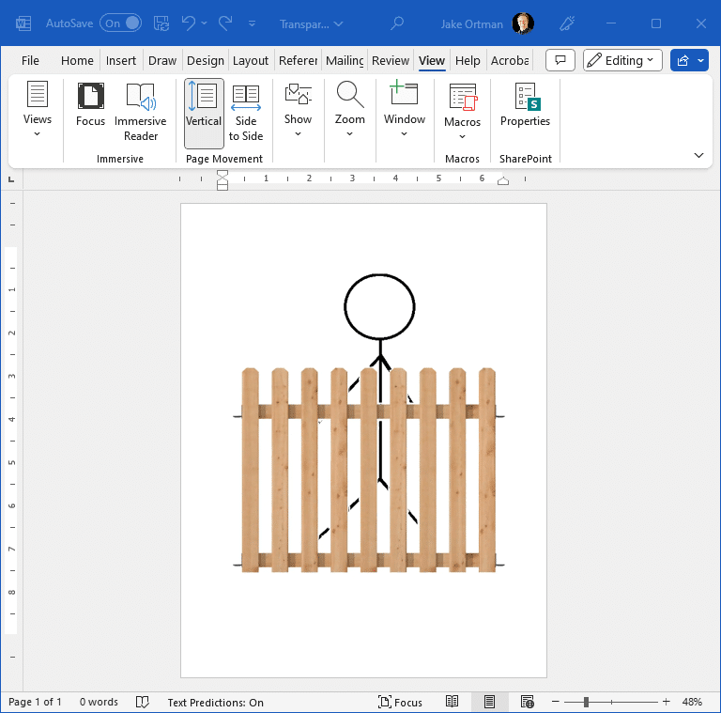Expand the Views dropdown
Screen dimensions: 721x713
tap(38, 109)
